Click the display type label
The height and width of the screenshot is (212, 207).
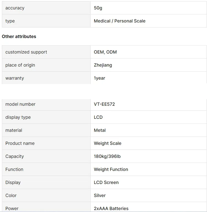coord(18,117)
